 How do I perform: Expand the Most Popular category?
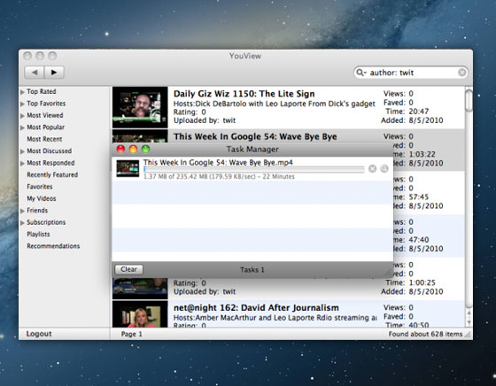[22, 127]
